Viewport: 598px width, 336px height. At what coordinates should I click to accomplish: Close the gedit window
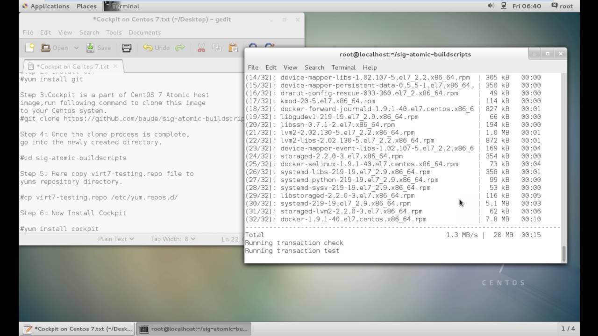[x=298, y=20]
